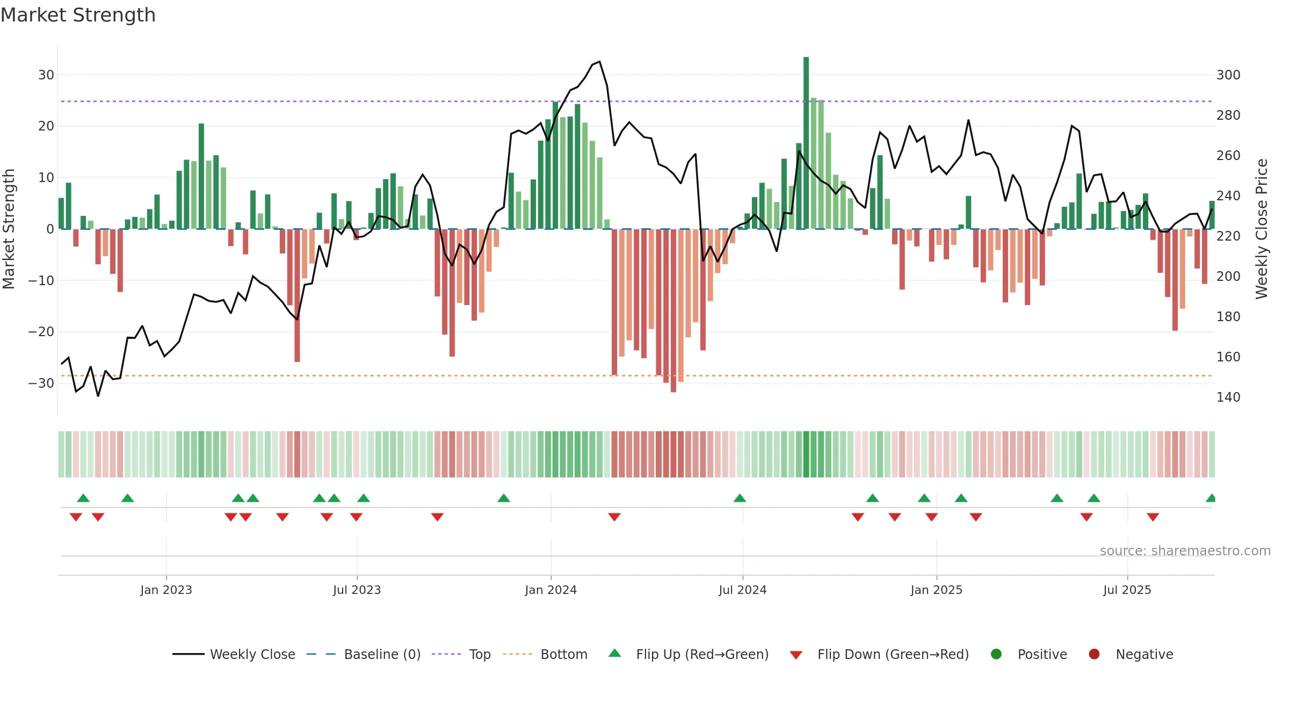Toggle the Baseline (0) legend entry
1289x725 pixels.
point(364,654)
